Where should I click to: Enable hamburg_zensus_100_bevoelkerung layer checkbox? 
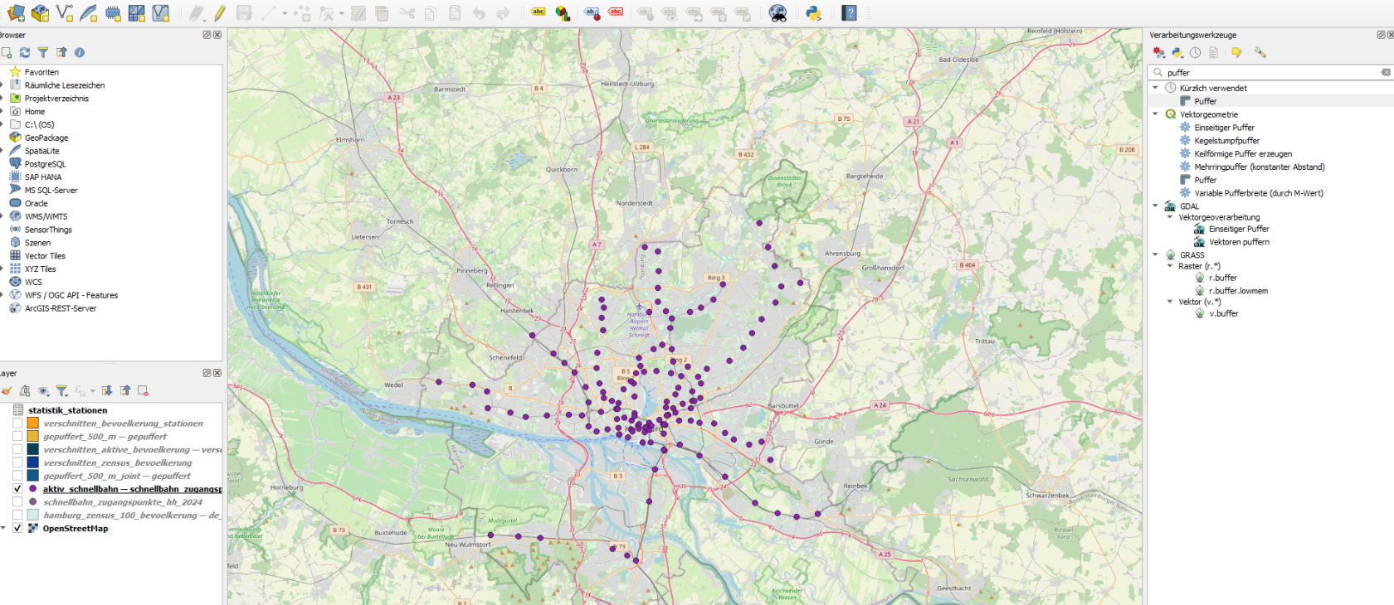(17, 515)
